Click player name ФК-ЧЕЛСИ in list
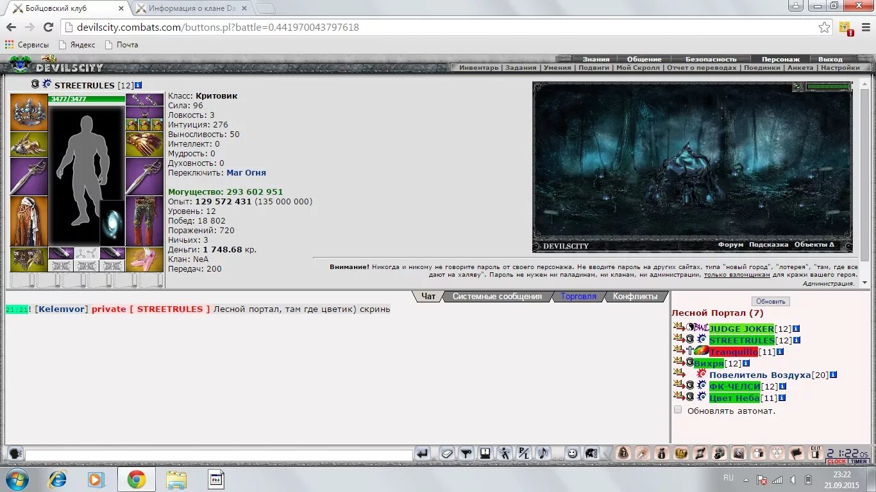This screenshot has width=876, height=492. point(734,386)
